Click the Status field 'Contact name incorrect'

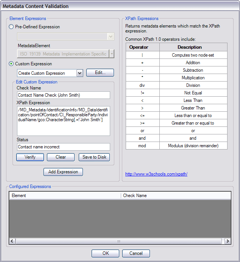click(x=64, y=147)
